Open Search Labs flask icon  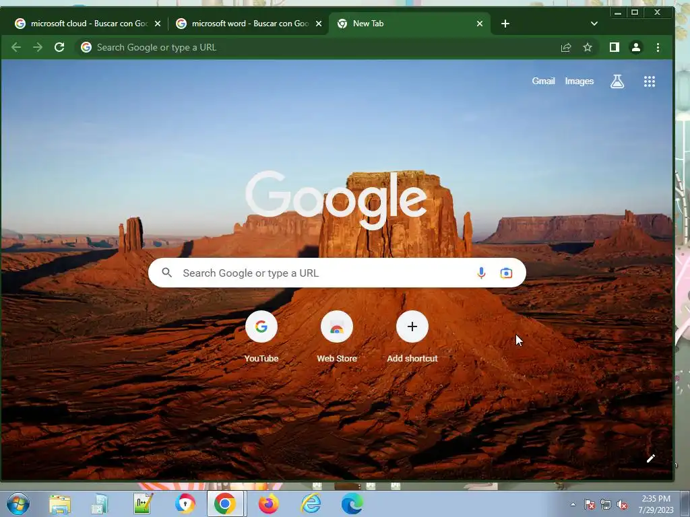click(x=617, y=81)
